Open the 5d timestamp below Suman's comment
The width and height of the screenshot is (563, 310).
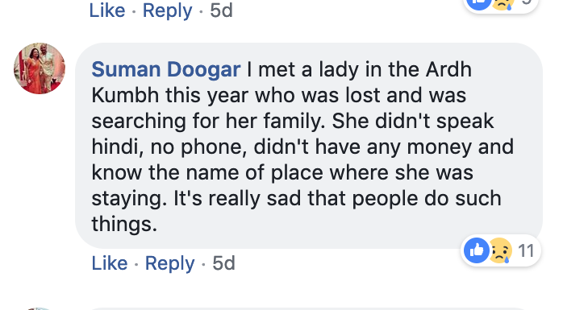(223, 263)
